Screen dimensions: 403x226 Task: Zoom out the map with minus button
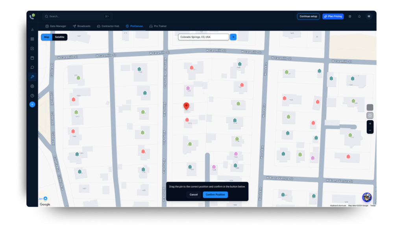pos(370,130)
